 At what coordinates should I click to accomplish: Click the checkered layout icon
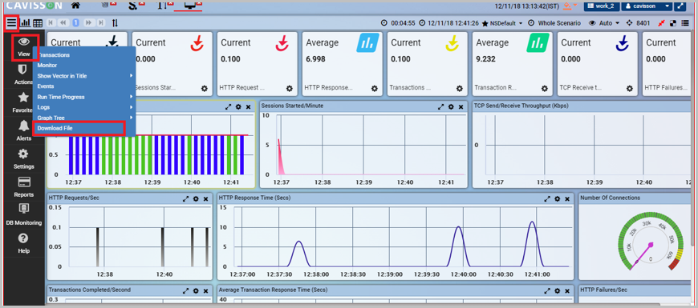(x=673, y=23)
